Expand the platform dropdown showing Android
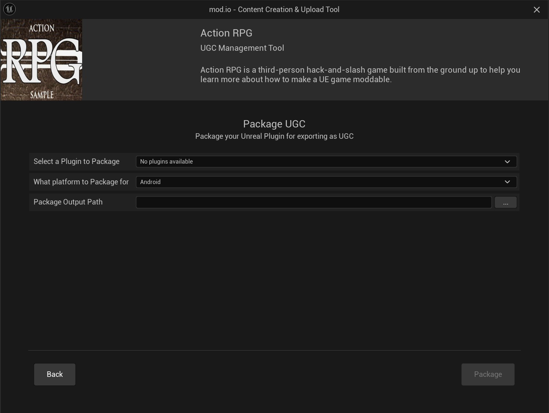549x413 pixels. [326, 181]
